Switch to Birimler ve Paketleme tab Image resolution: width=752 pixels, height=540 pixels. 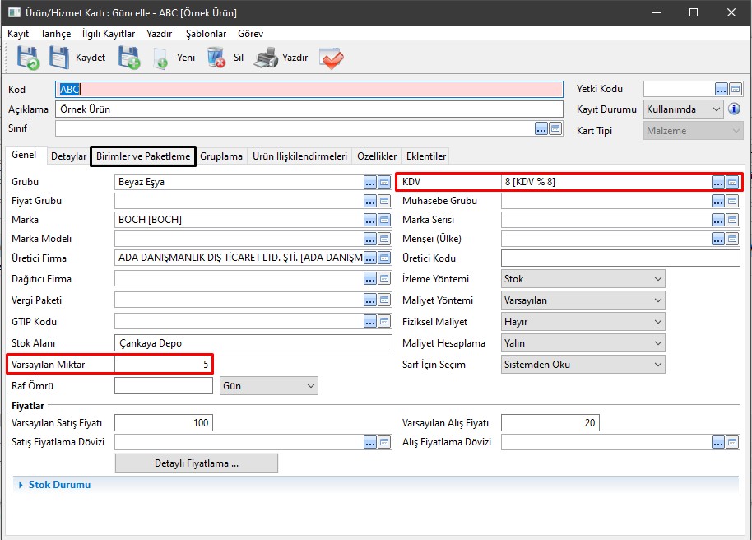143,156
